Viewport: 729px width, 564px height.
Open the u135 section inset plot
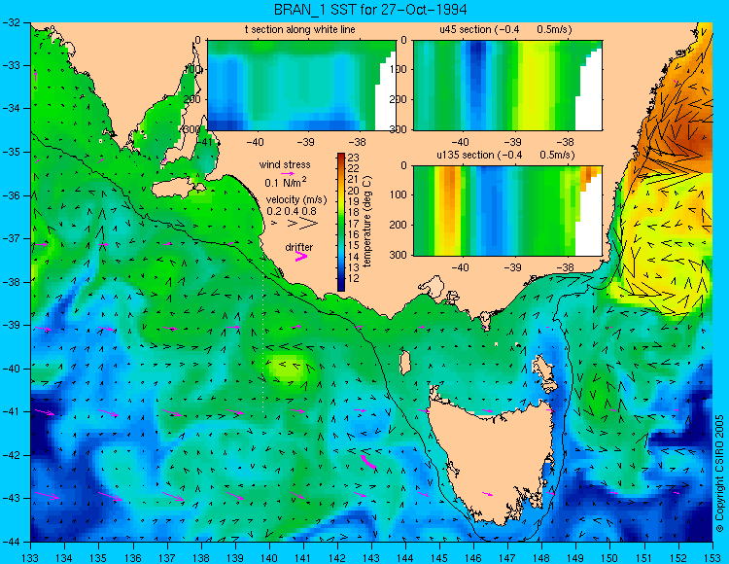[507, 211]
